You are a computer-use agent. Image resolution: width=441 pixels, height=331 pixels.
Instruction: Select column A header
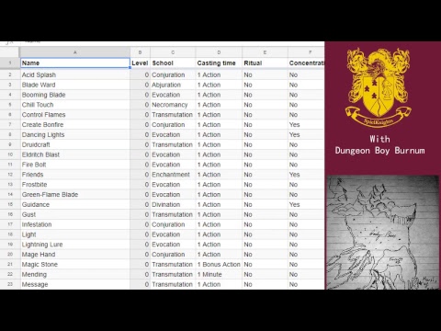pos(75,52)
